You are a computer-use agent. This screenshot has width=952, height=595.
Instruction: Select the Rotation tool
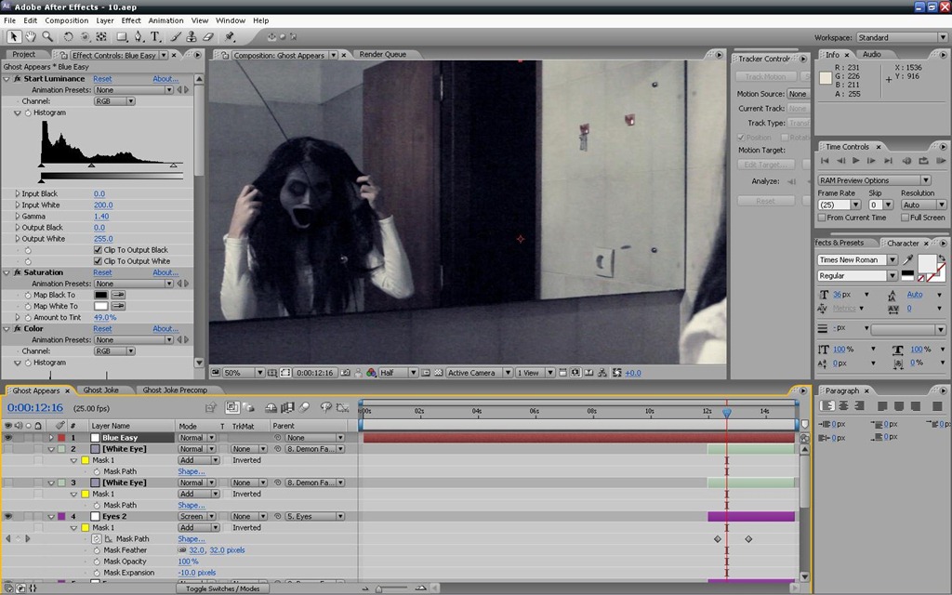[x=68, y=37]
